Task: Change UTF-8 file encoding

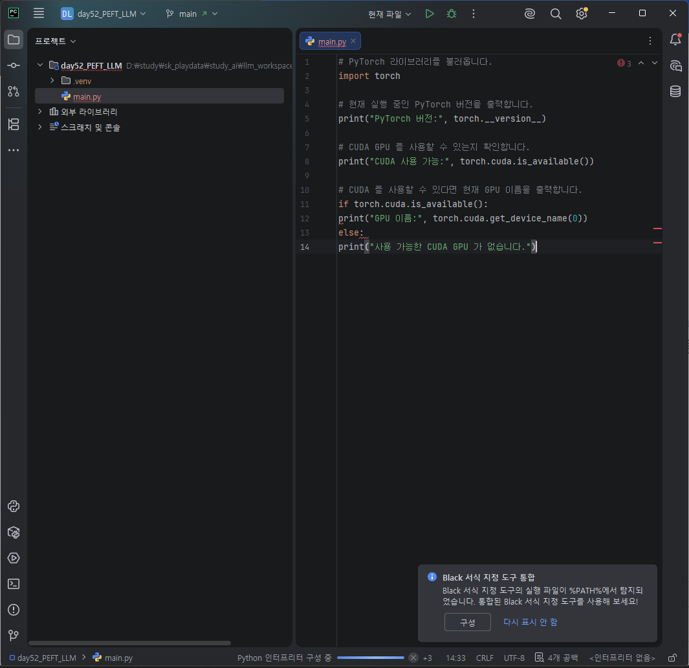Action: coord(514,658)
